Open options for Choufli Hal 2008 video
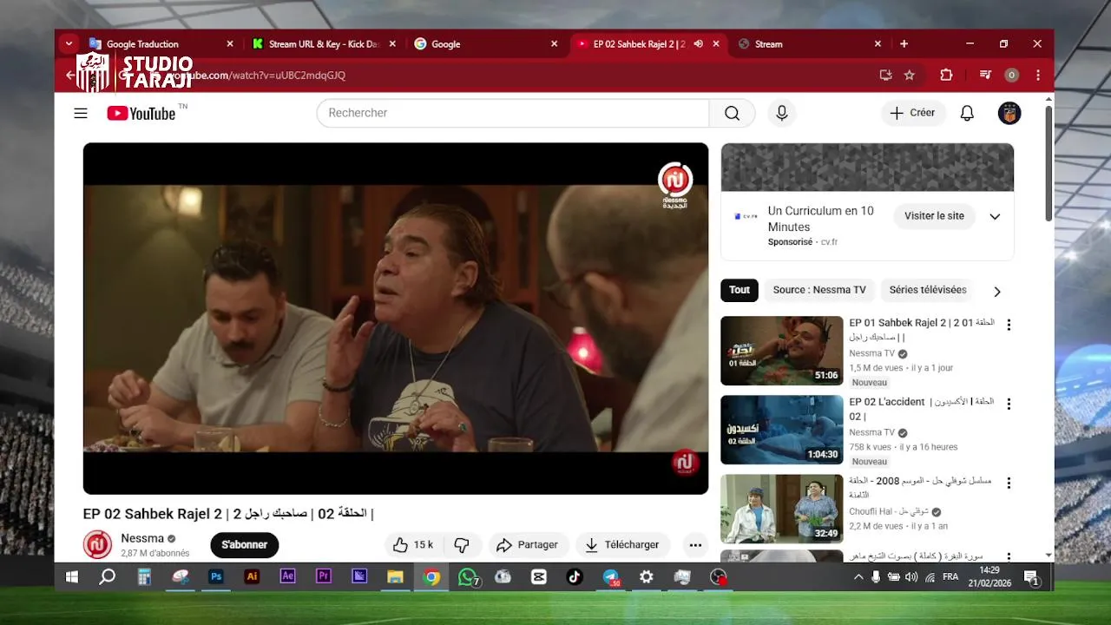The image size is (1111, 625). (x=1009, y=483)
